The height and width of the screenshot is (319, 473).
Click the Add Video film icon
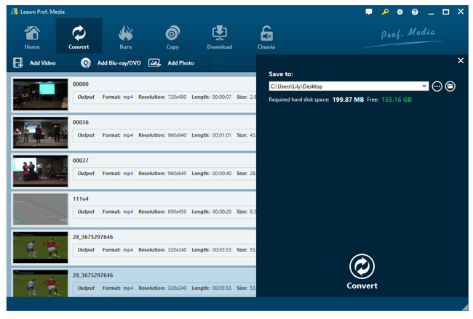(17, 62)
